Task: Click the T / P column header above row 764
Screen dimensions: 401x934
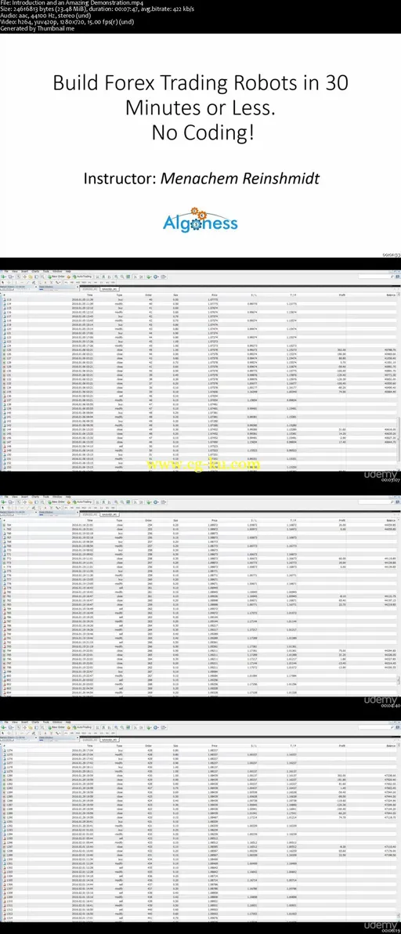Action: [x=293, y=520]
